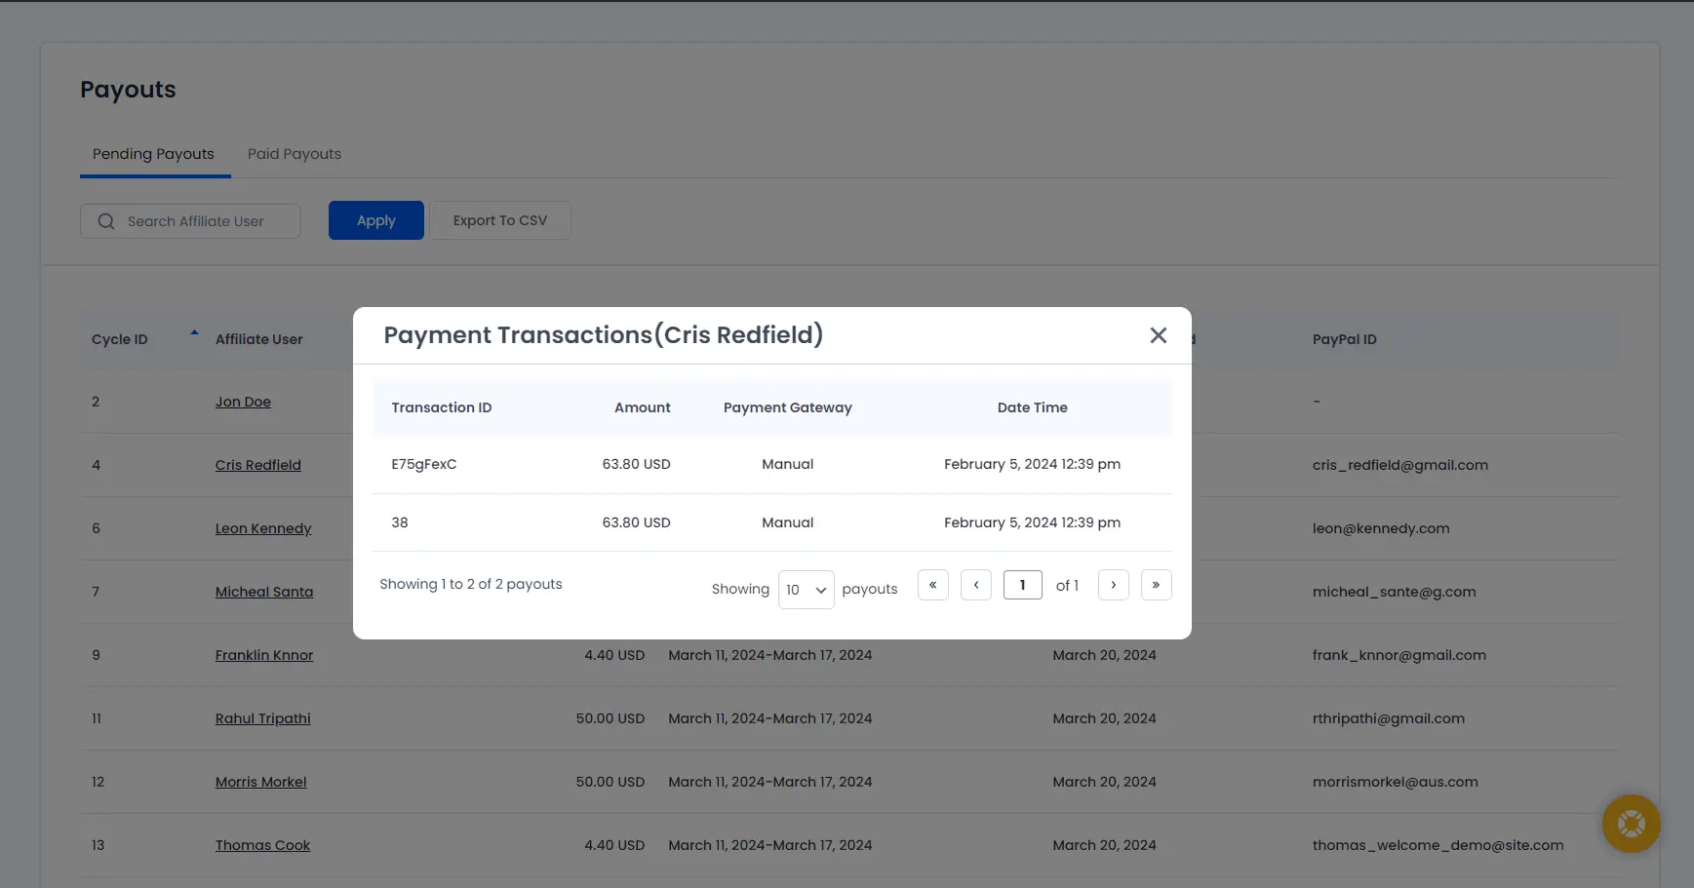Click the PayPal ID column header
Viewport: 1694px width, 888px height.
coord(1345,339)
